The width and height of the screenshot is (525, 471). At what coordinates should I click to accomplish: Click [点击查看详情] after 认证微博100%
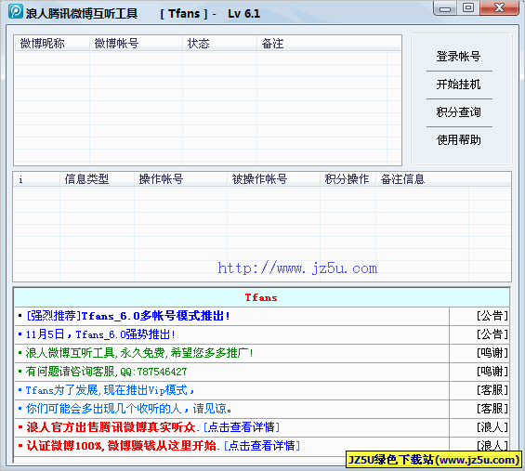(262, 446)
